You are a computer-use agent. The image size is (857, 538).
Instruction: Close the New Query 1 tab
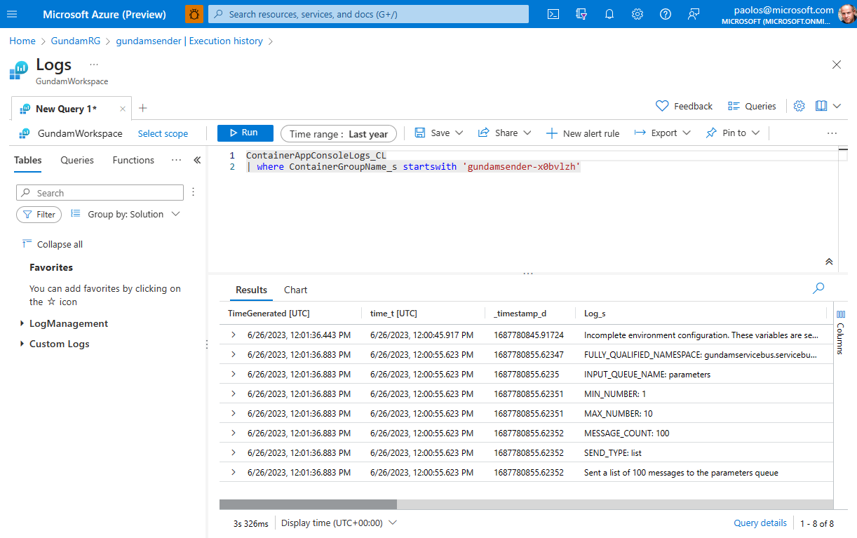pos(123,109)
